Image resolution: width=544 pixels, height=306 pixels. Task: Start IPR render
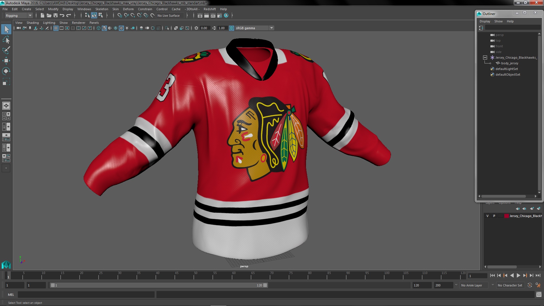(213, 16)
